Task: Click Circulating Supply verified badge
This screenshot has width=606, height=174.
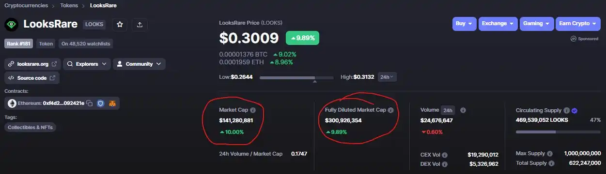Action: tap(574, 110)
